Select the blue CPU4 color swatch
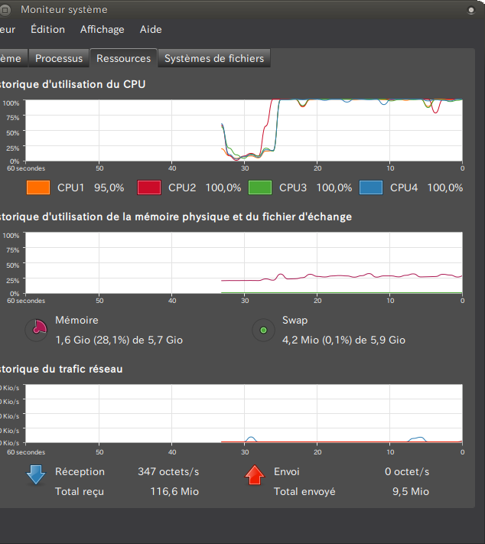 point(371,187)
